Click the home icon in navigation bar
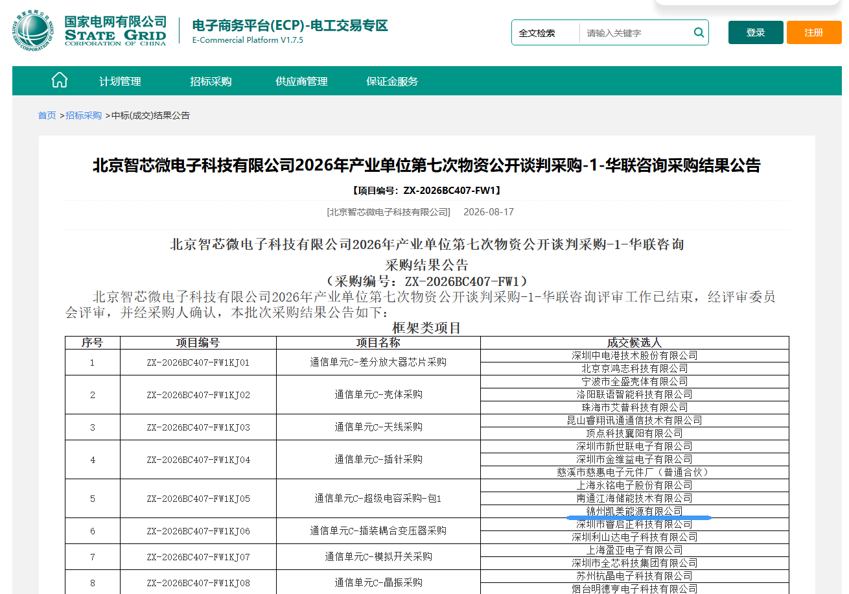Image resolution: width=849 pixels, height=594 pixels. 60,80
